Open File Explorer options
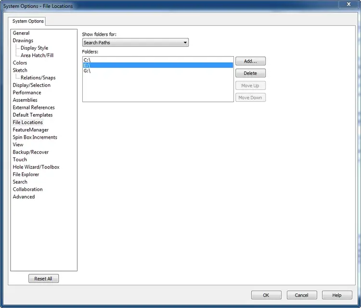361x308 pixels. click(26, 175)
